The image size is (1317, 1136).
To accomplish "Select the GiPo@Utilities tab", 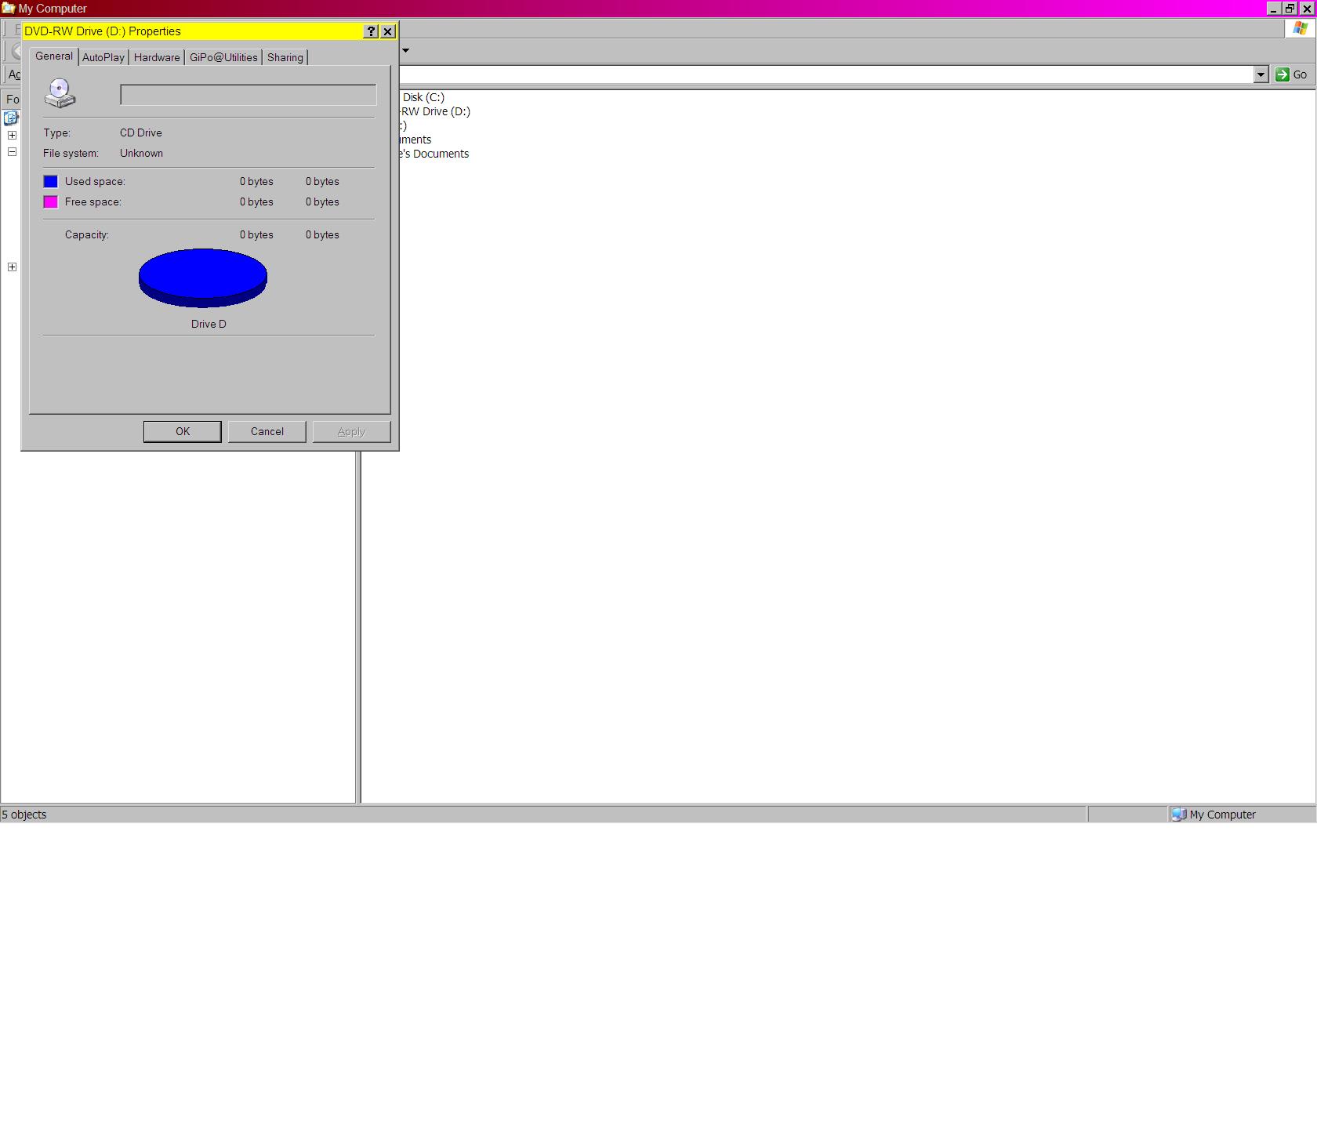I will [223, 57].
